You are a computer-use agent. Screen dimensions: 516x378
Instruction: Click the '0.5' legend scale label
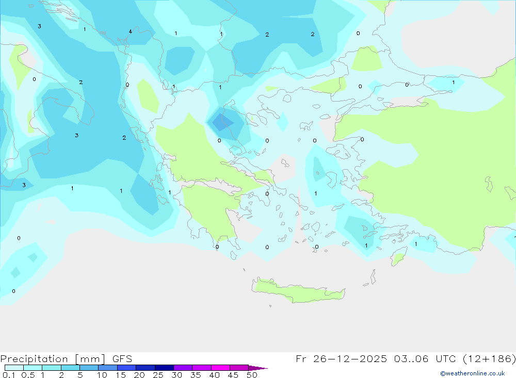(28, 375)
